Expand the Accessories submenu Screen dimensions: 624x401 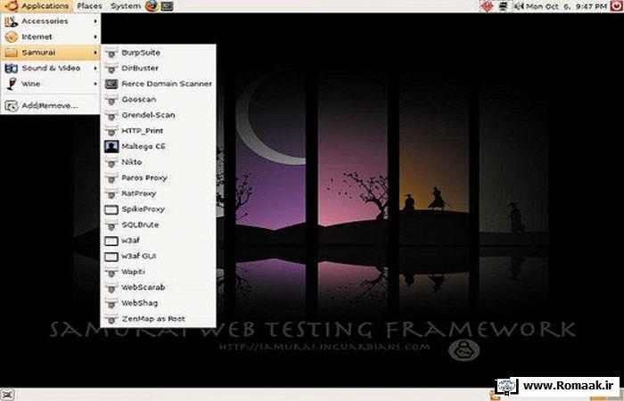(51, 21)
